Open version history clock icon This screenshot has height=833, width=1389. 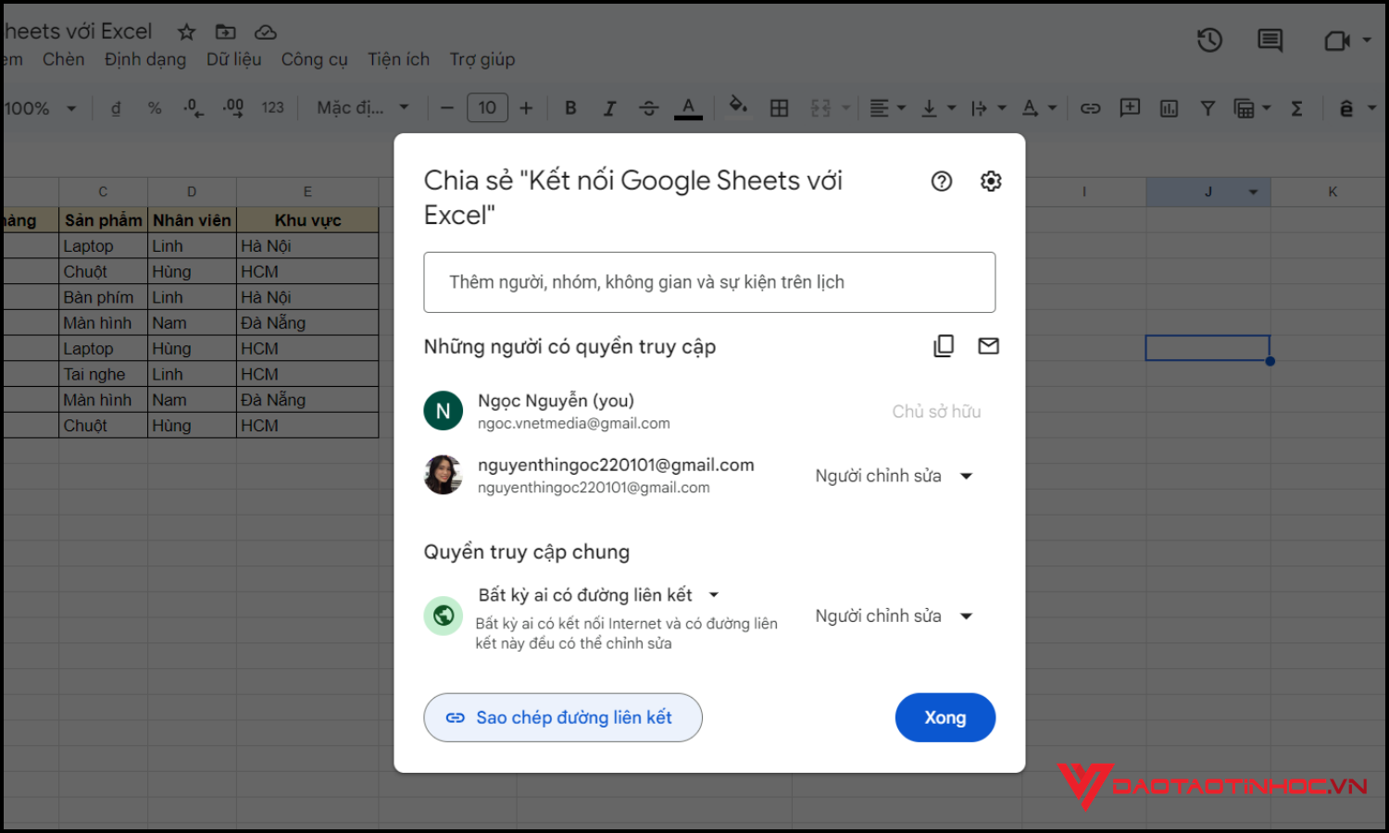pyautogui.click(x=1209, y=40)
